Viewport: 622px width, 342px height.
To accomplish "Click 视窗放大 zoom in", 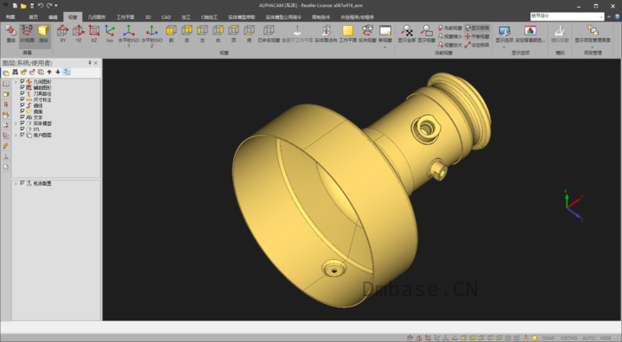I will 450,45.
